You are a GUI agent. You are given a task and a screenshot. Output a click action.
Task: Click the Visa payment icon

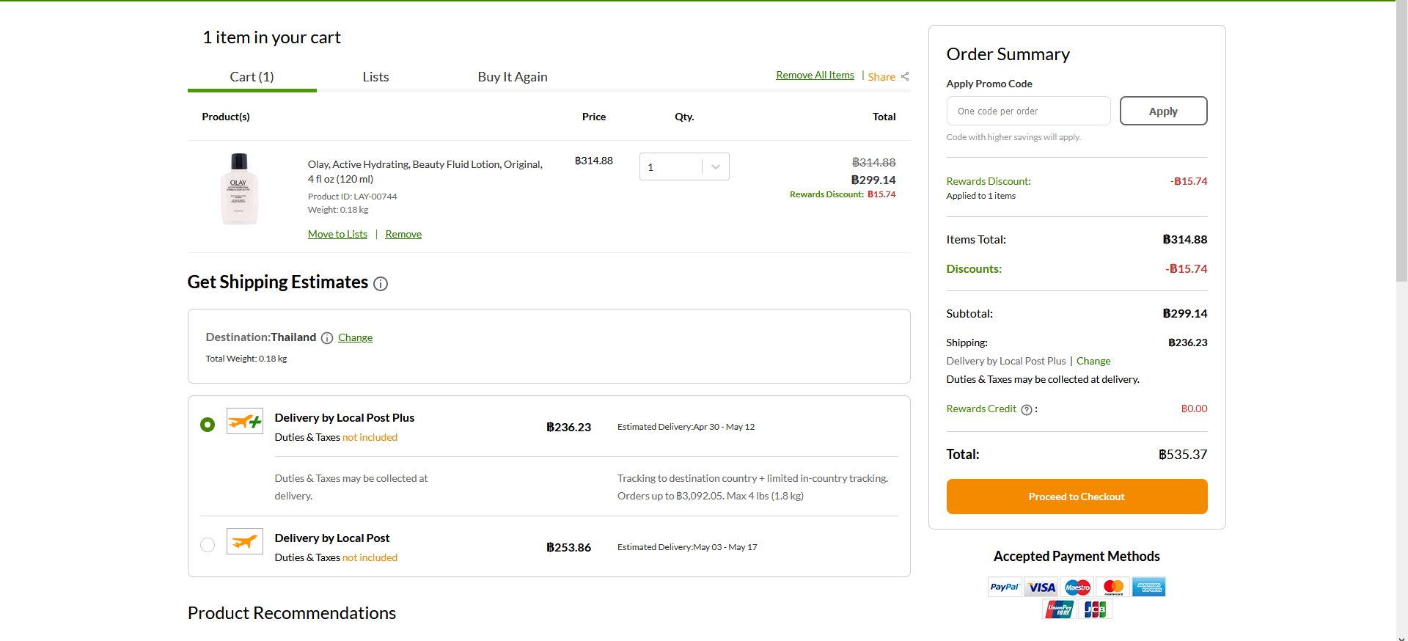click(1041, 587)
